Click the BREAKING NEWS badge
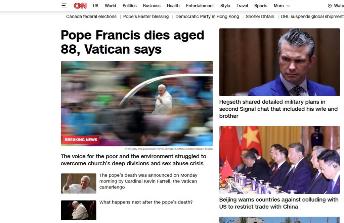The image size is (344, 223). click(81, 140)
